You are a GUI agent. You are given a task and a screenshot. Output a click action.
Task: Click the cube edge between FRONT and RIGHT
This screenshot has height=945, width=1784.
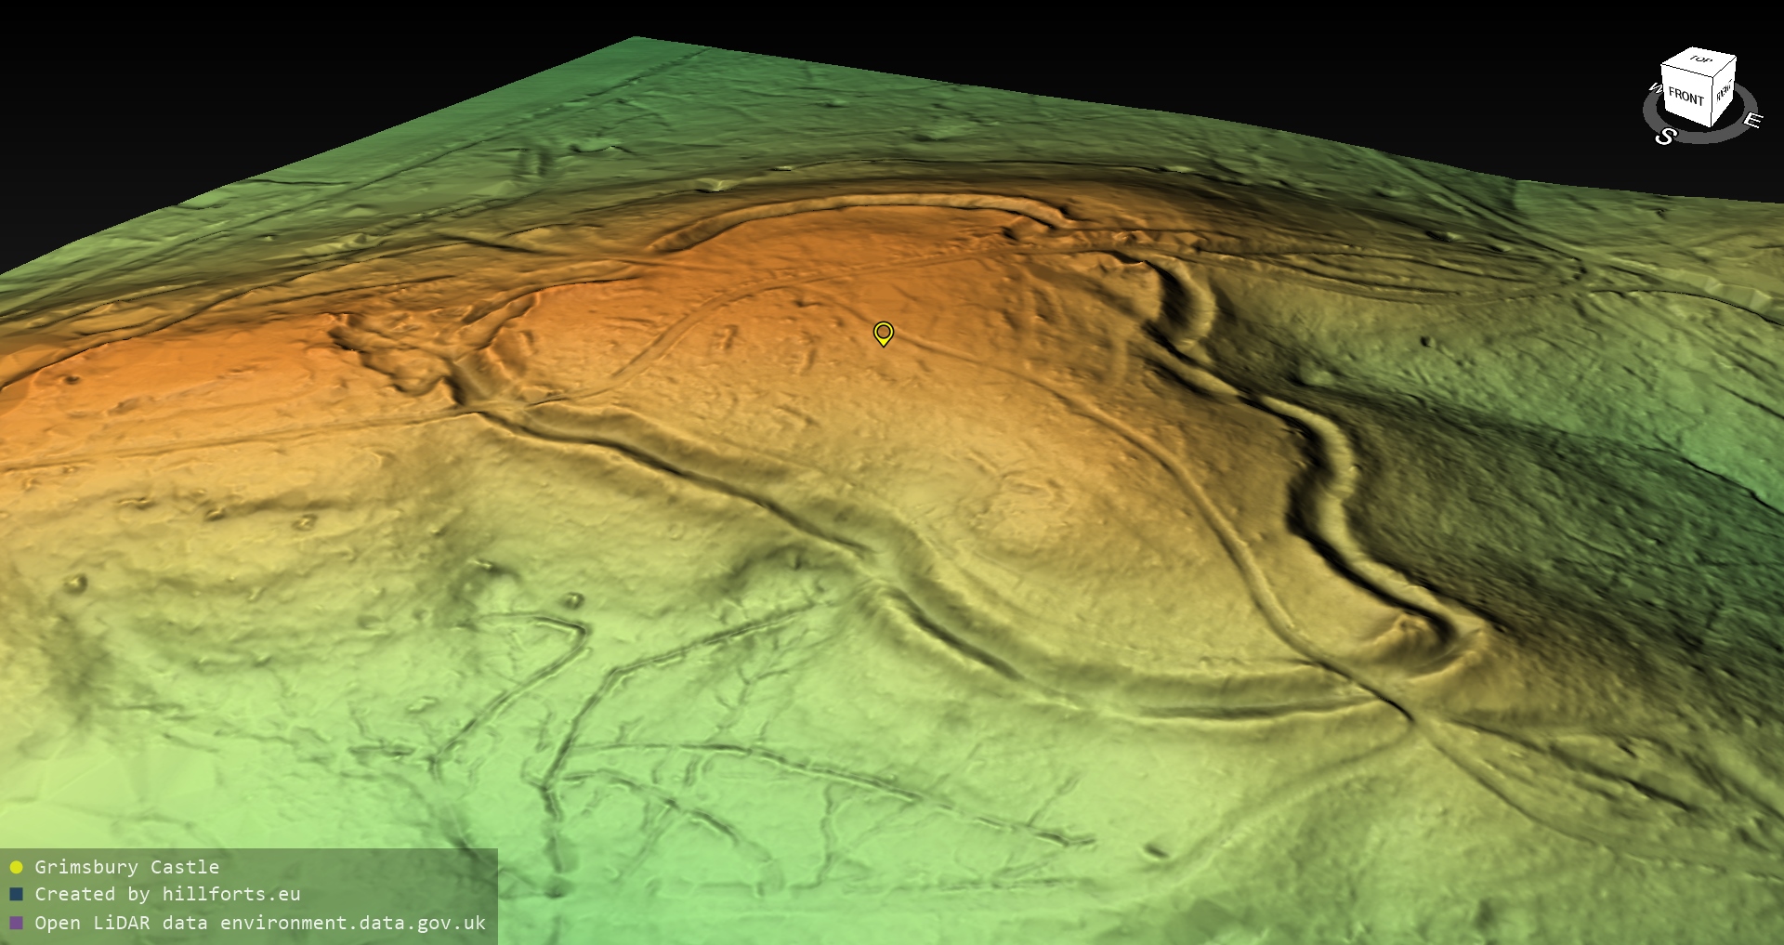pos(1712,98)
